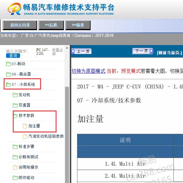
Task: Select the 06 - 离合器 tree label
Action: point(21,74)
